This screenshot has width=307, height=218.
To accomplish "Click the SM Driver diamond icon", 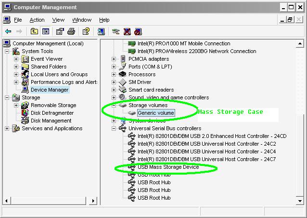I will (123, 82).
